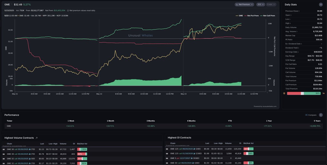This screenshot has width=327, height=165.
Task: Click the Total Premium value $116.10m
Action: (318, 89)
